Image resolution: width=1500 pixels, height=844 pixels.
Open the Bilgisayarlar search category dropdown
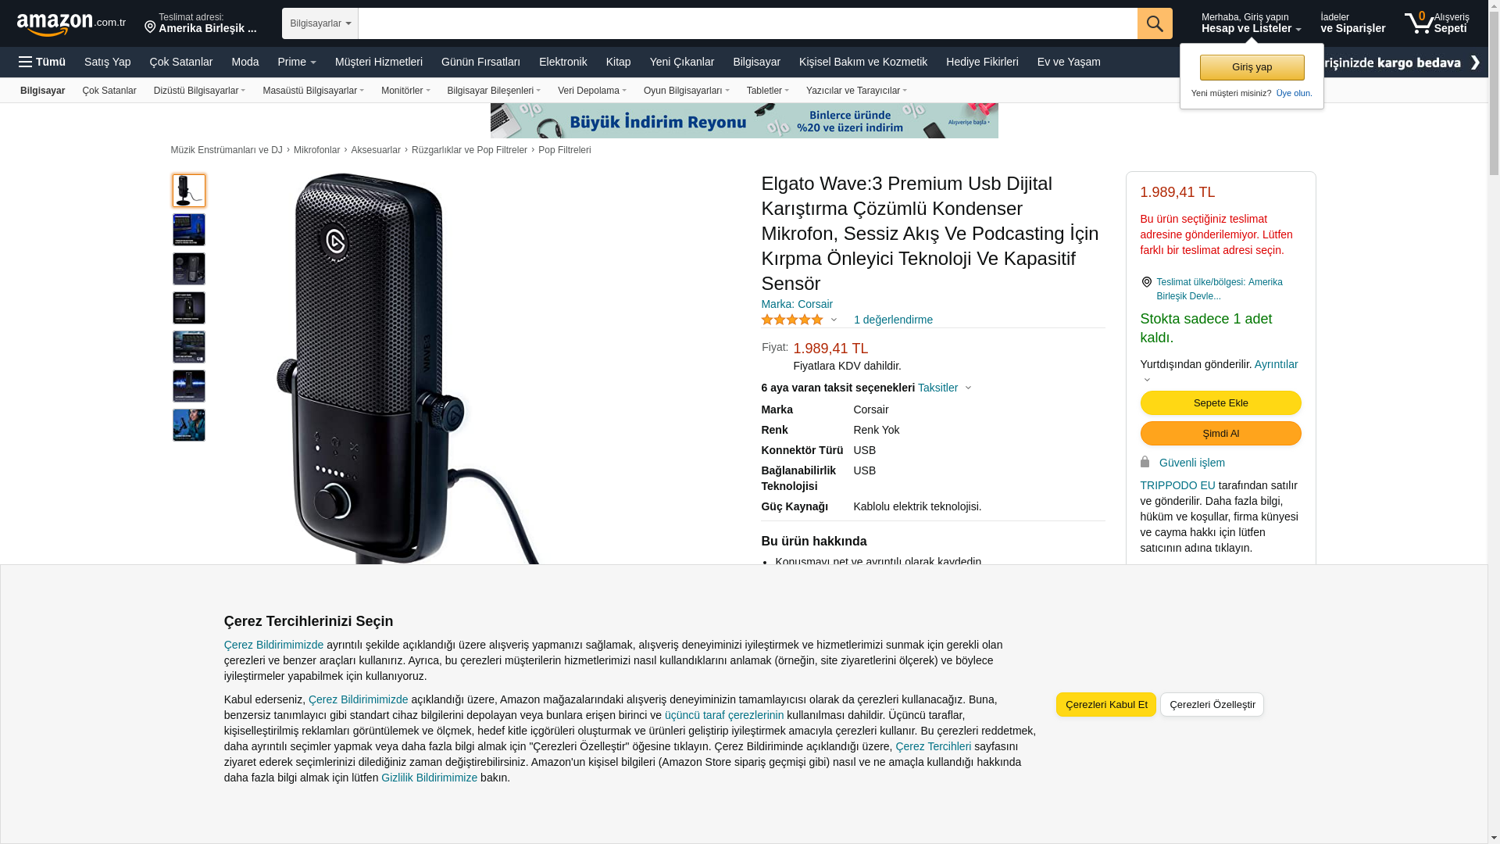tap(320, 23)
